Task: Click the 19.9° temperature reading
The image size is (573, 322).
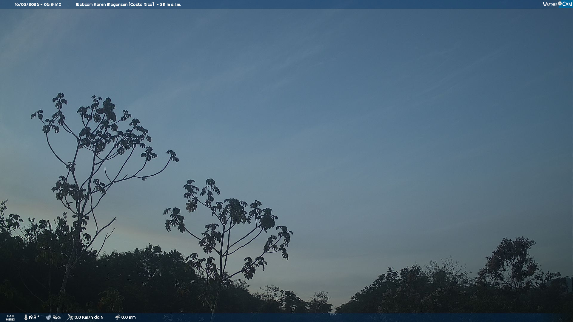Action: pyautogui.click(x=34, y=317)
